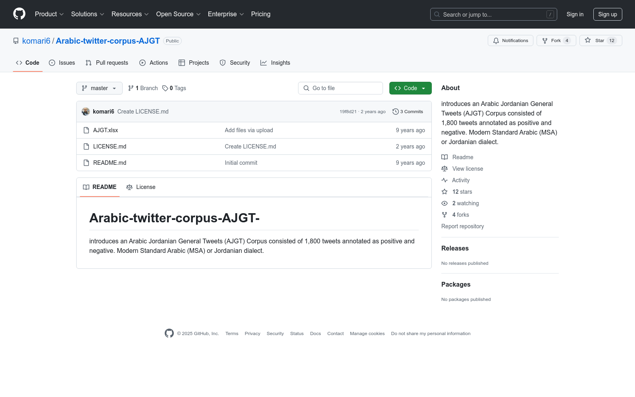
Task: Open the GitHub homepage logo
Action: 19,14
